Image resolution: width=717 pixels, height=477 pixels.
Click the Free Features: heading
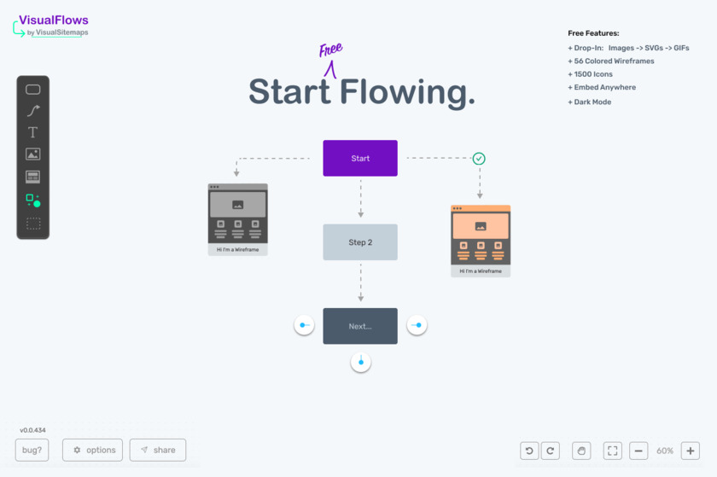point(593,33)
